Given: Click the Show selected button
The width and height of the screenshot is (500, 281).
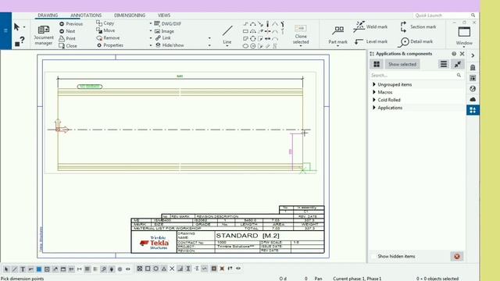Looking at the screenshot, I should [x=402, y=64].
